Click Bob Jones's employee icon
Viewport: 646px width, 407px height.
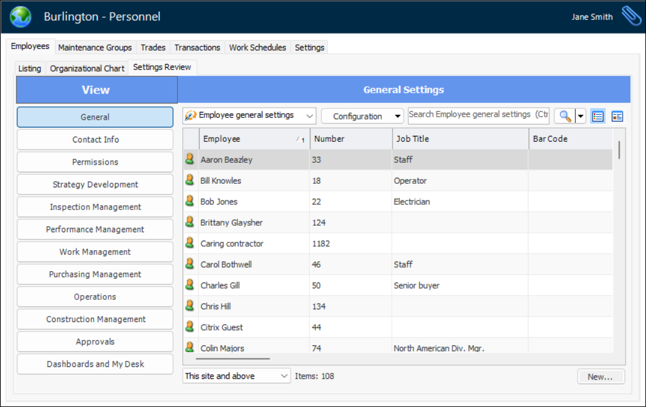(x=190, y=201)
